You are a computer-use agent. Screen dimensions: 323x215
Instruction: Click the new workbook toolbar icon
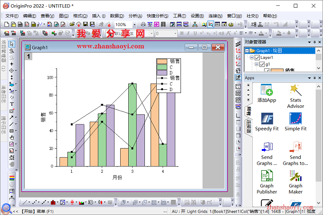(20, 25)
